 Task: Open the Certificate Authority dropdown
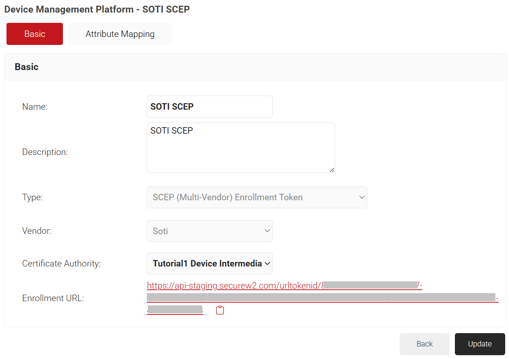209,263
